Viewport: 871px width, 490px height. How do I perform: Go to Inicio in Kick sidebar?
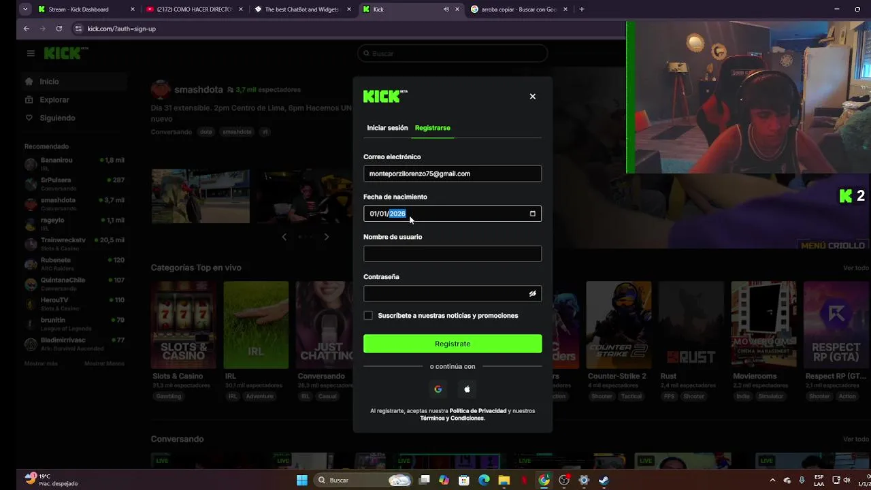click(x=73, y=82)
